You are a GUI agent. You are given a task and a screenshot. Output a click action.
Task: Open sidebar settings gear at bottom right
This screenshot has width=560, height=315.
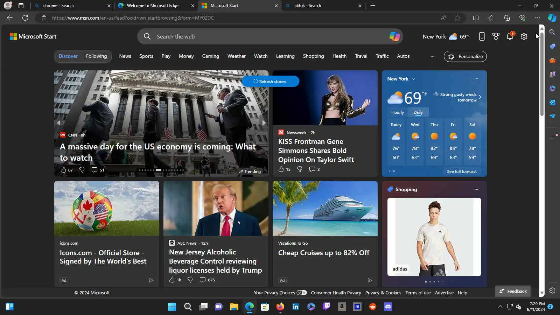coord(552,290)
